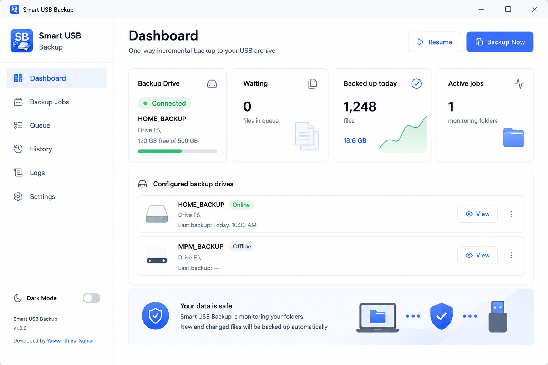Click the Logs scroll icon

click(18, 173)
